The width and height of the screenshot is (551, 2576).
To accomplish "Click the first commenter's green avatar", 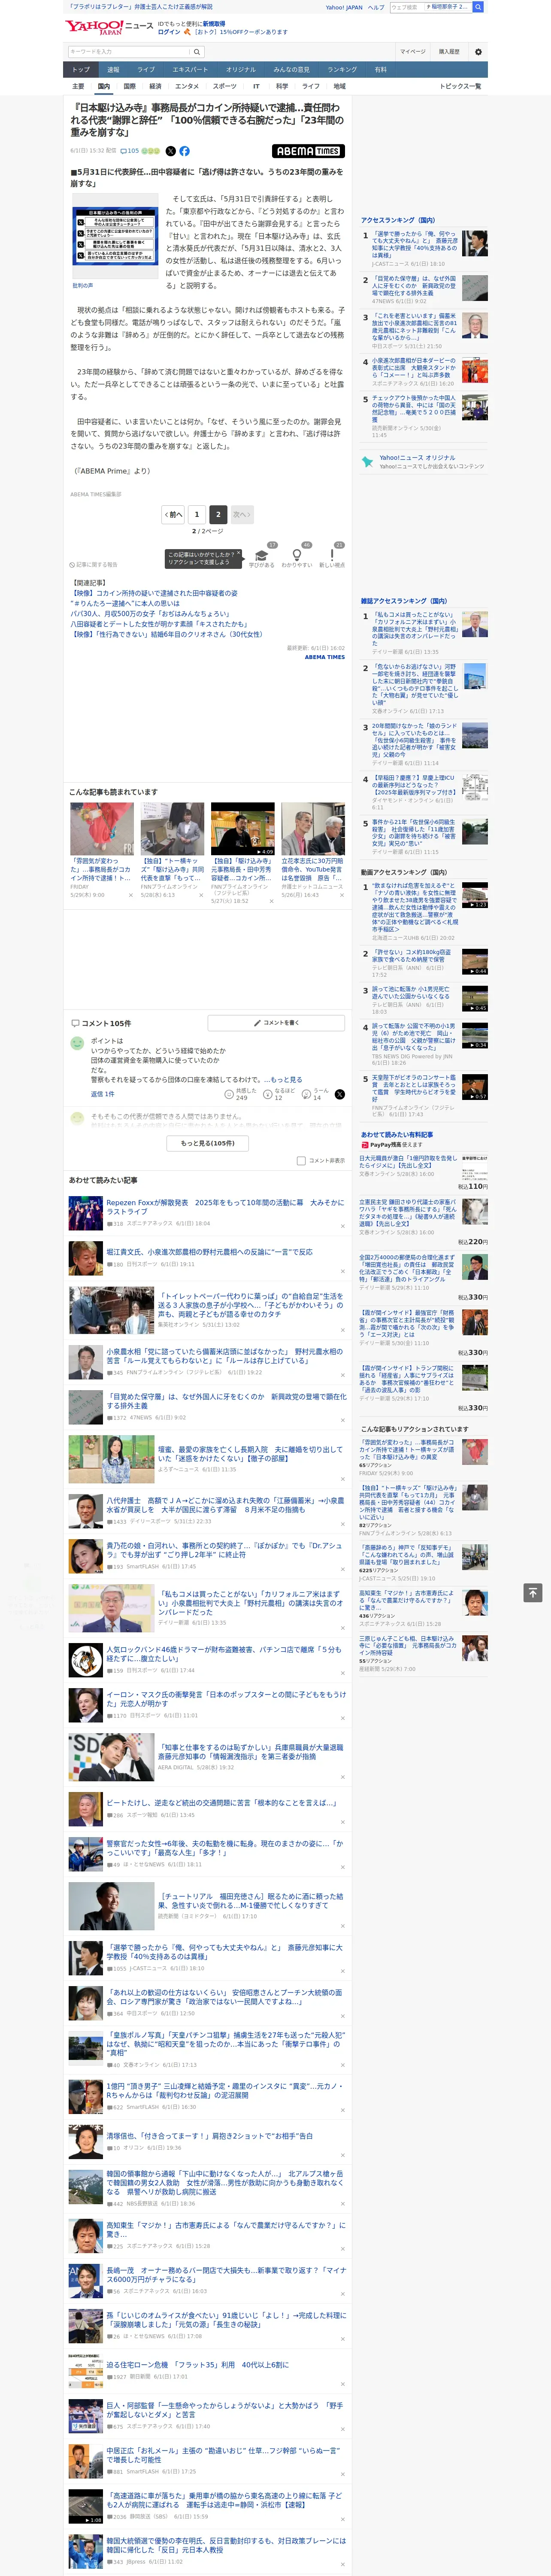I will [77, 1043].
